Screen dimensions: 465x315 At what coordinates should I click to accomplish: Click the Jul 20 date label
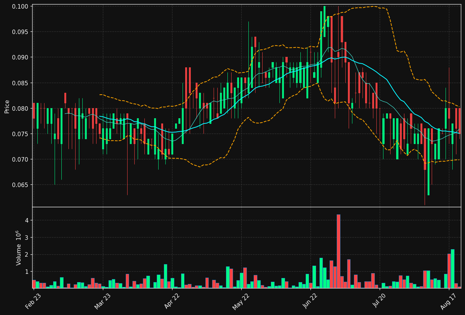(380, 301)
